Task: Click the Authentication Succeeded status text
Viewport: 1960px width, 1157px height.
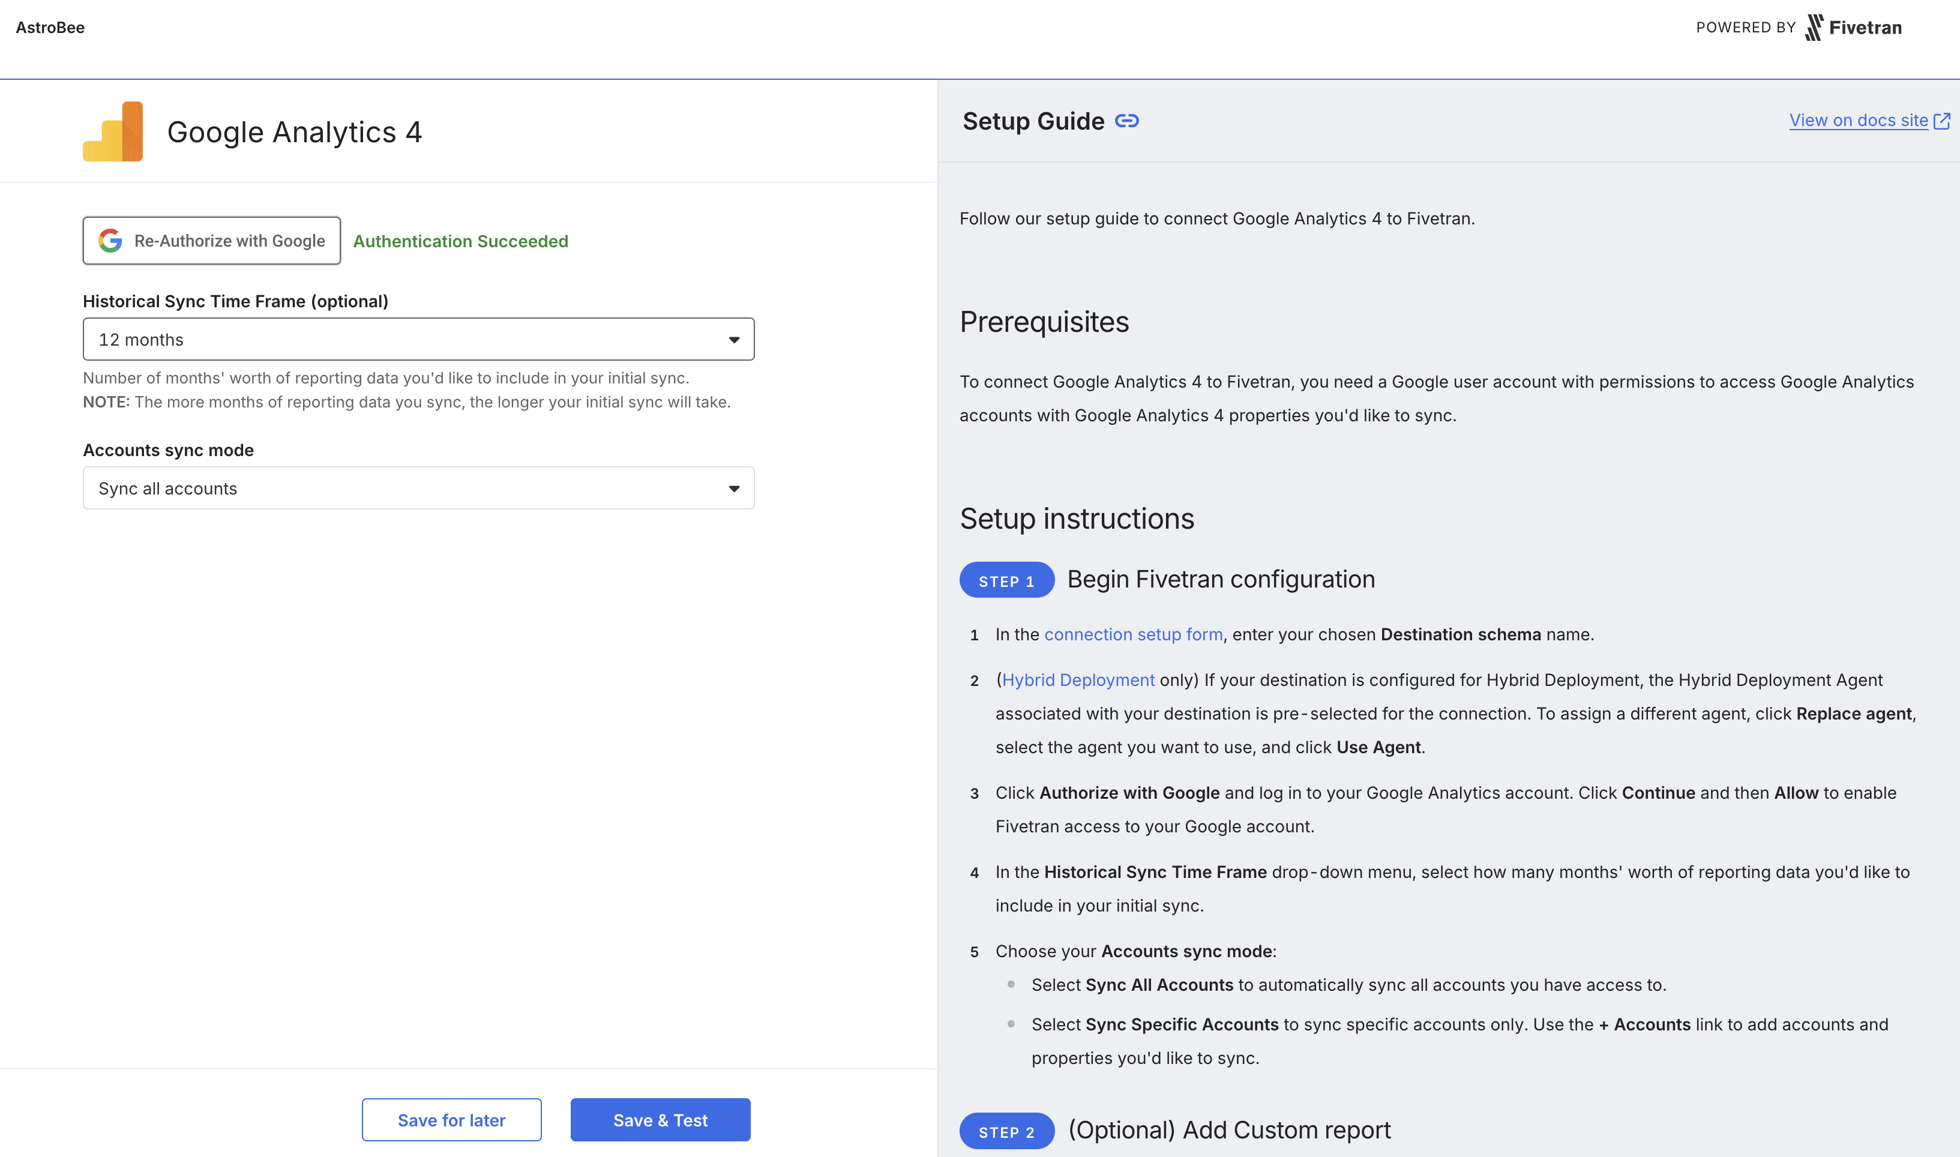Action: pos(461,241)
